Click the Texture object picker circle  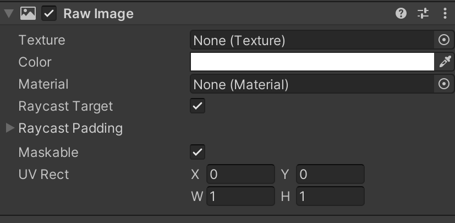444,40
